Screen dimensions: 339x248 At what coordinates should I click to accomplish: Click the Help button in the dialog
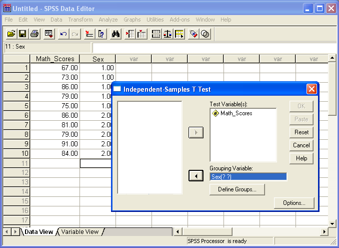(x=301, y=158)
